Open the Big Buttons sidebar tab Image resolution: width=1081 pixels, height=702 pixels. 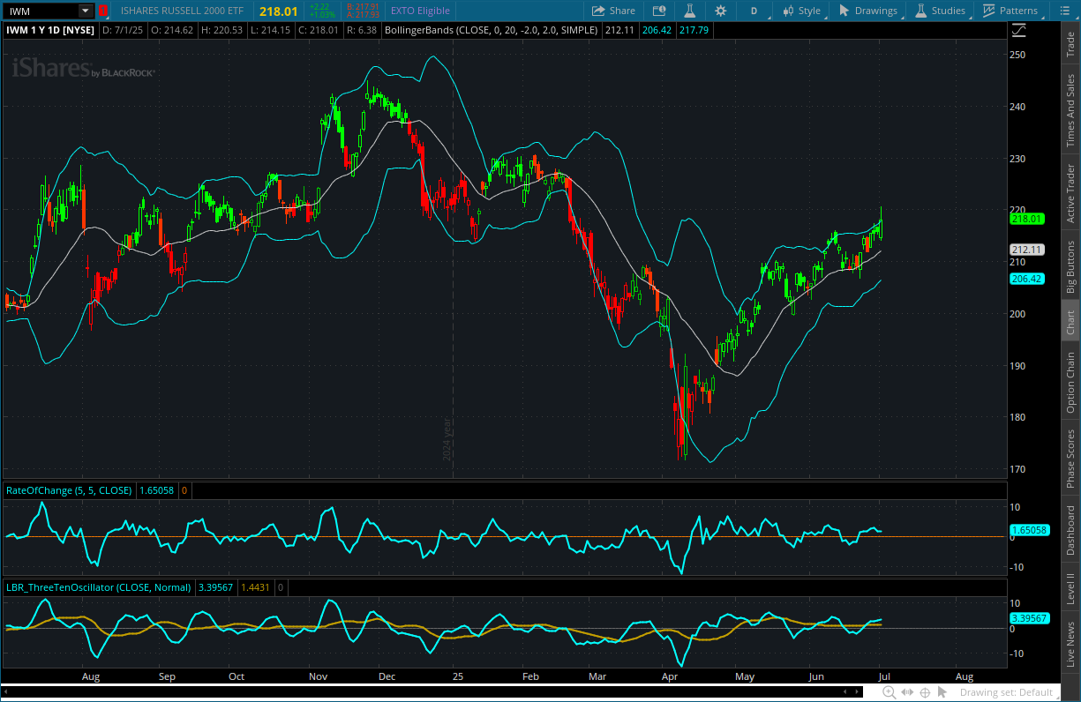1070,267
